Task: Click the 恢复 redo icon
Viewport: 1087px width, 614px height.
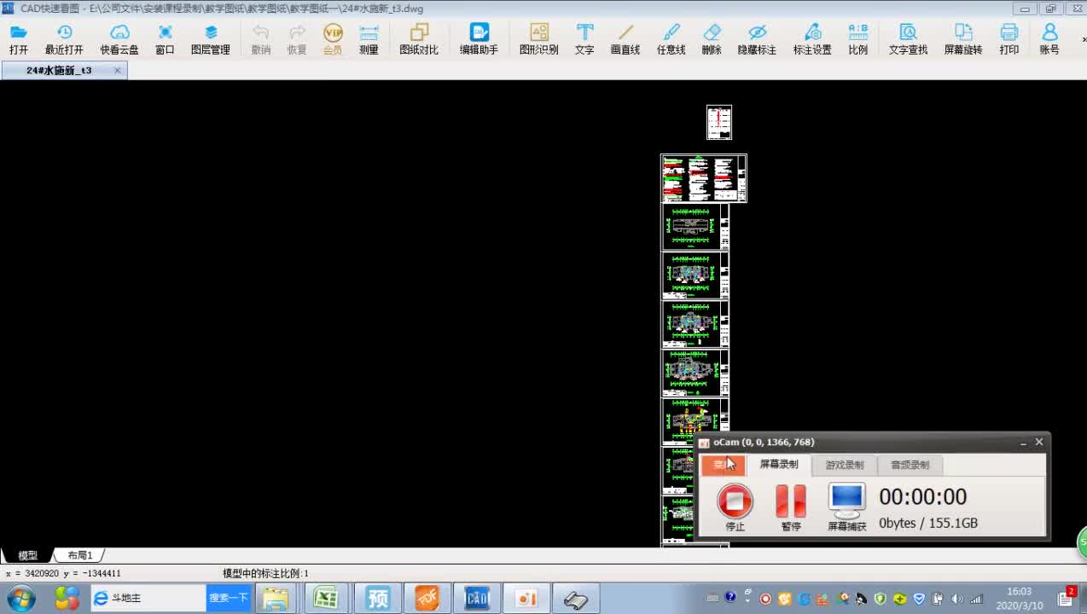Action: (x=297, y=39)
